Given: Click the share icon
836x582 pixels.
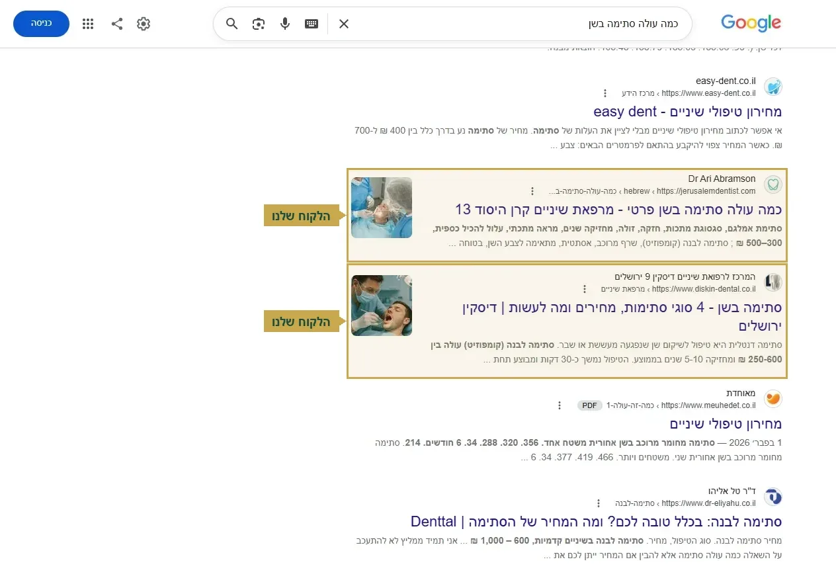Looking at the screenshot, I should 117,24.
